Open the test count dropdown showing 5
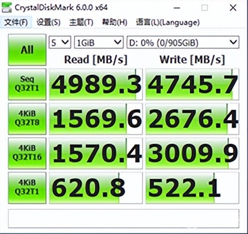The height and width of the screenshot is (234, 248). click(60, 42)
